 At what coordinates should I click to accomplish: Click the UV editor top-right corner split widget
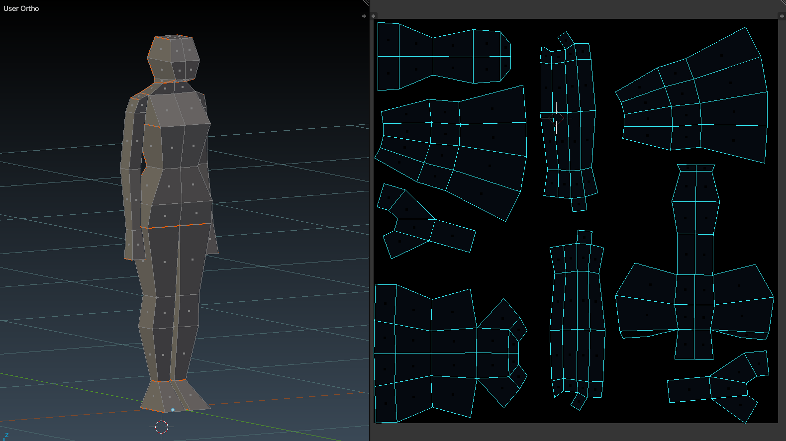783,3
